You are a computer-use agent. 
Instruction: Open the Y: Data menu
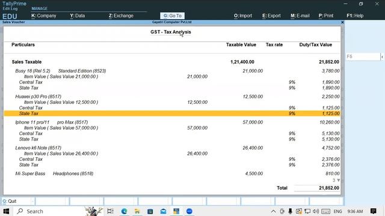click(78, 16)
